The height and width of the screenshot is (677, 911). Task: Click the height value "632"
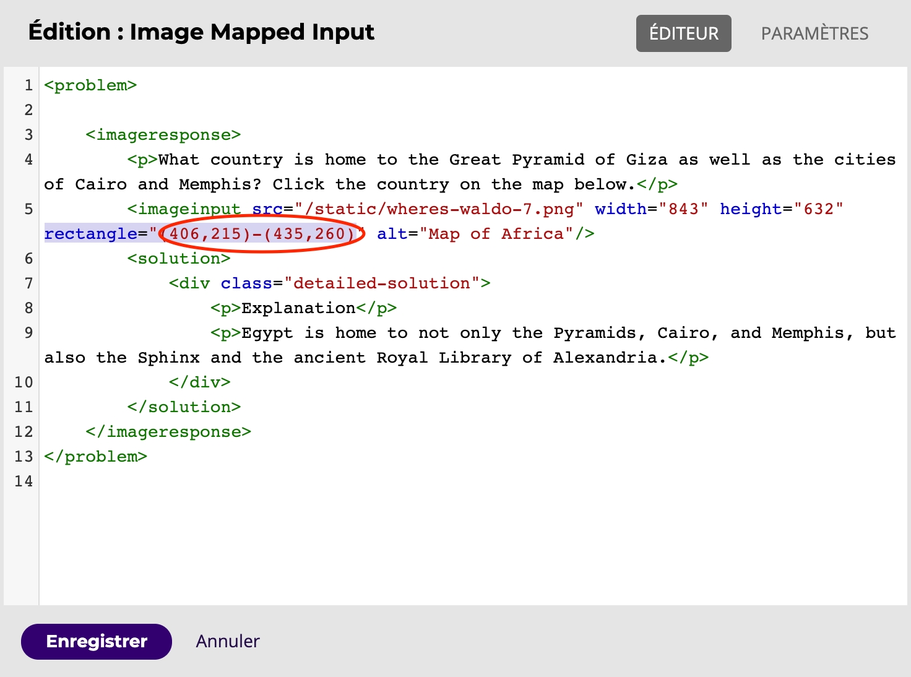[818, 209]
